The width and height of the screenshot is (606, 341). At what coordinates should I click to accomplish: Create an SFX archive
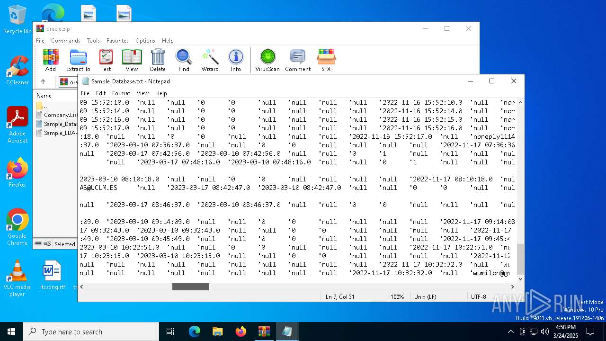[x=326, y=60]
